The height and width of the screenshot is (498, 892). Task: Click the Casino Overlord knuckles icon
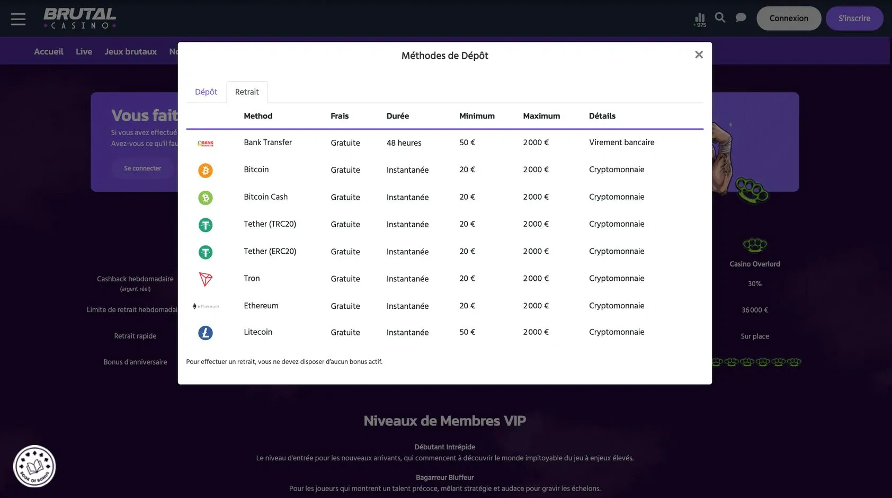coord(755,245)
